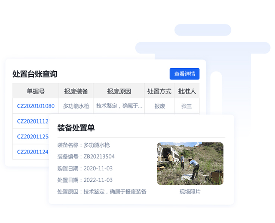Click the 装备处置单 card title
This screenshot has width=275, height=223.
pyautogui.click(x=76, y=128)
